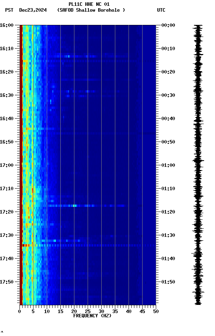Select the date label Dec23,2024
Screen dimensions: 215x336
tap(33, 10)
